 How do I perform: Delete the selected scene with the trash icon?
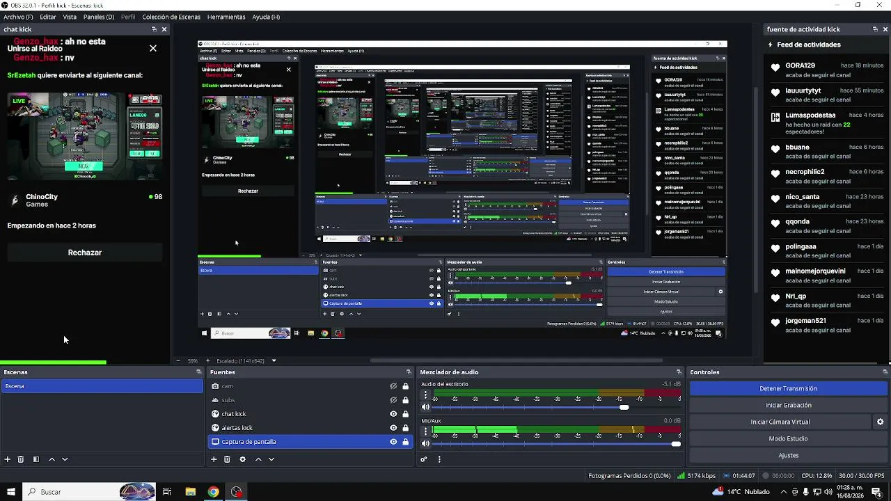coord(21,459)
